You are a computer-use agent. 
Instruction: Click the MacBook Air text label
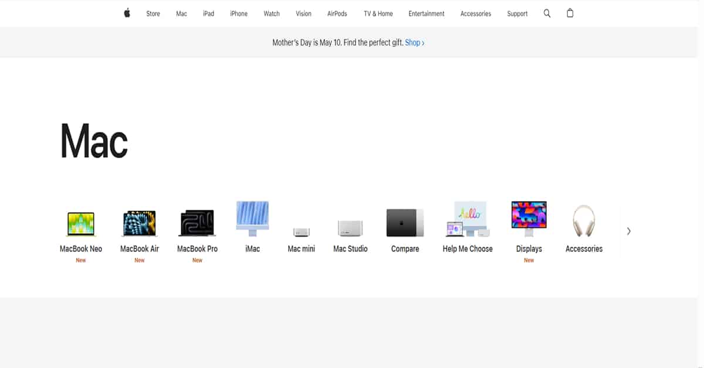pyautogui.click(x=140, y=248)
